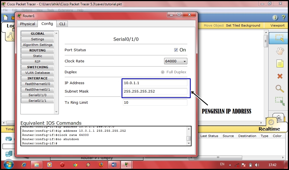The height and width of the screenshot is (170, 289).
Task: Launch Google Chrome from taskbar
Action: point(75,165)
